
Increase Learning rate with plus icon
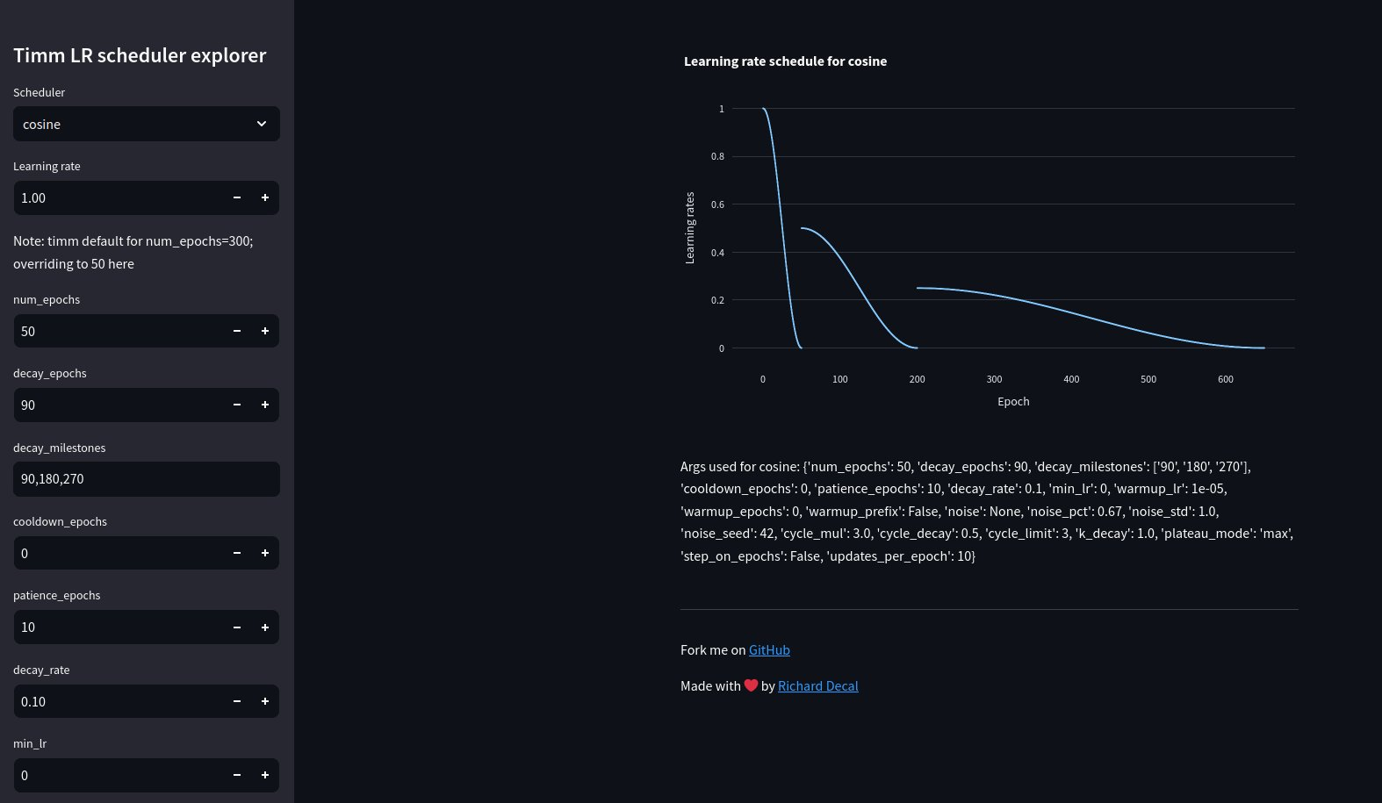pyautogui.click(x=264, y=198)
